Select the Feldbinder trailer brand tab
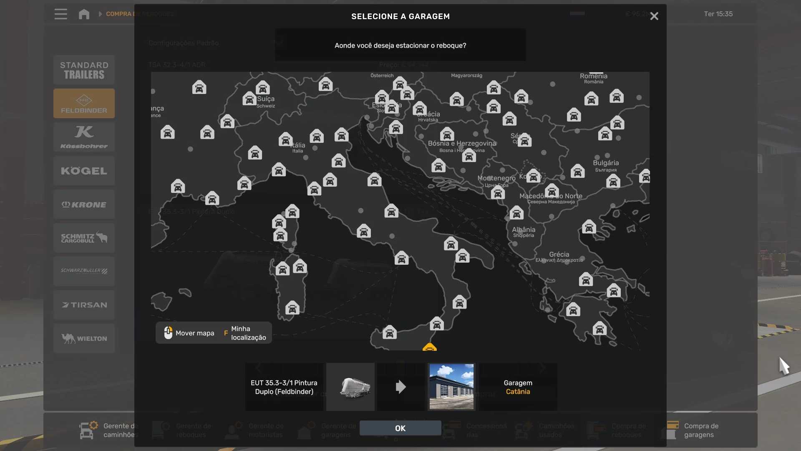 click(84, 104)
